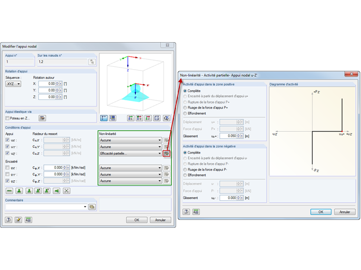The width and height of the screenshot is (361, 270).
Task: Open nonlinearity edit icon for uZ' row
Action: (x=166, y=153)
